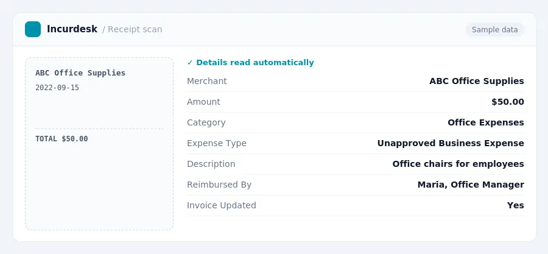Click the Expense Type label

click(217, 143)
